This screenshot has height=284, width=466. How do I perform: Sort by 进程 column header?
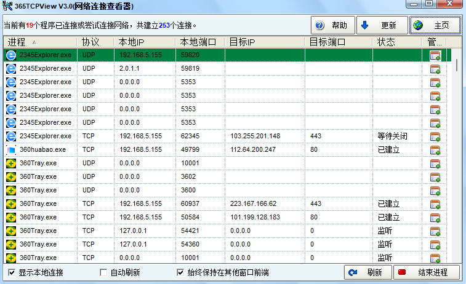pyautogui.click(x=41, y=42)
